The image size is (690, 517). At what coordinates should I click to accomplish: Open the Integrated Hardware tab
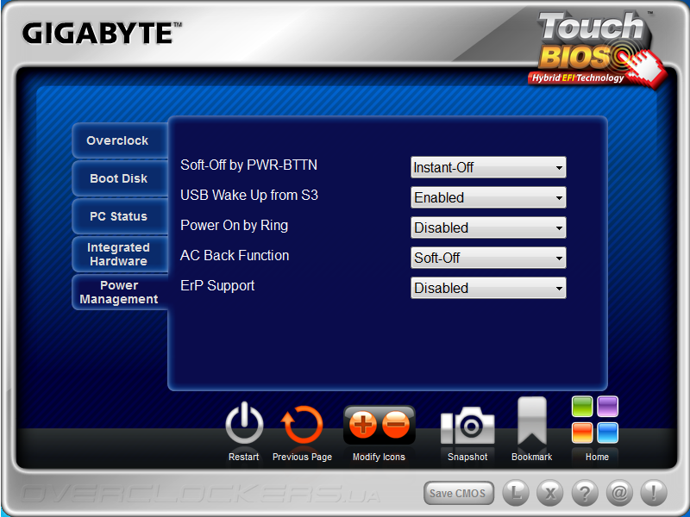pos(120,254)
